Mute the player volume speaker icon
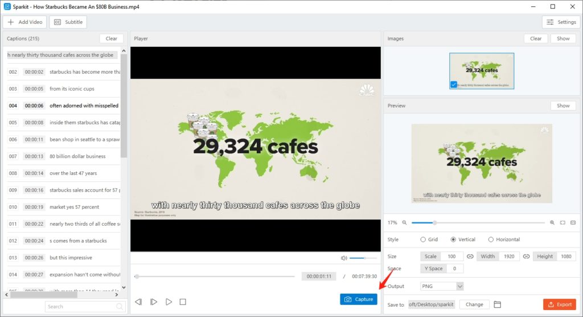Image resolution: width=583 pixels, height=317 pixels. (x=344, y=258)
